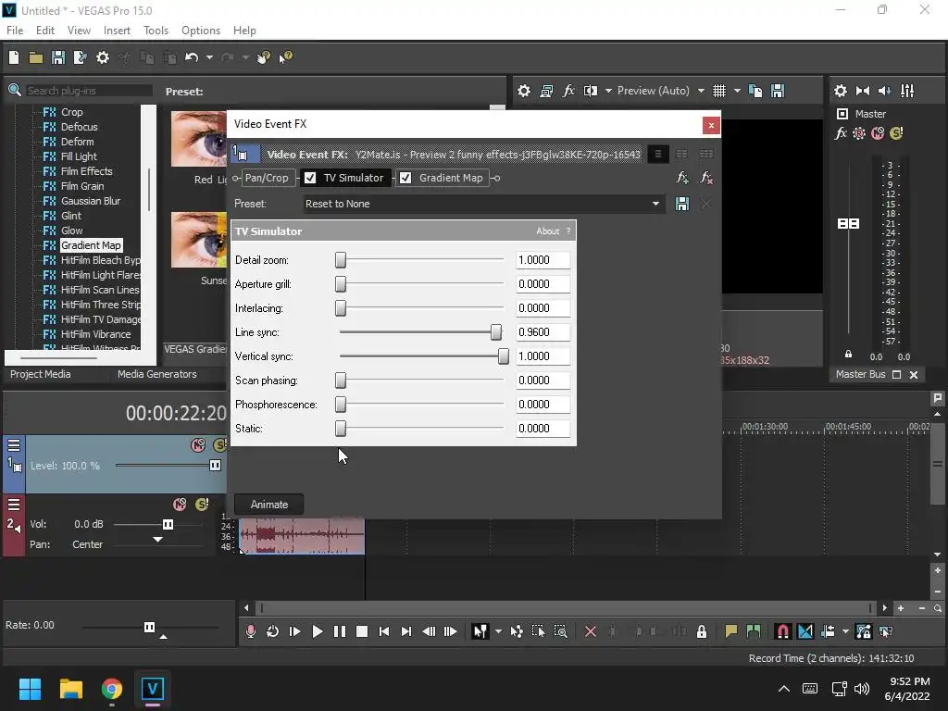Select the Film Grain plug-in
The image size is (948, 711).
[82, 186]
